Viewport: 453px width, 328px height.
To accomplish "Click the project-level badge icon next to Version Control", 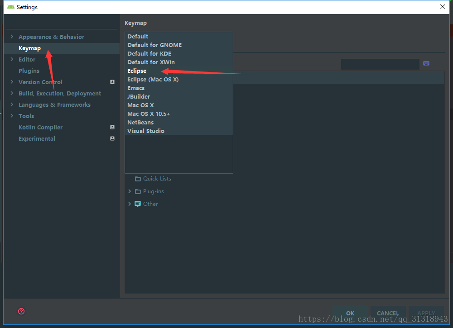I will coord(112,82).
